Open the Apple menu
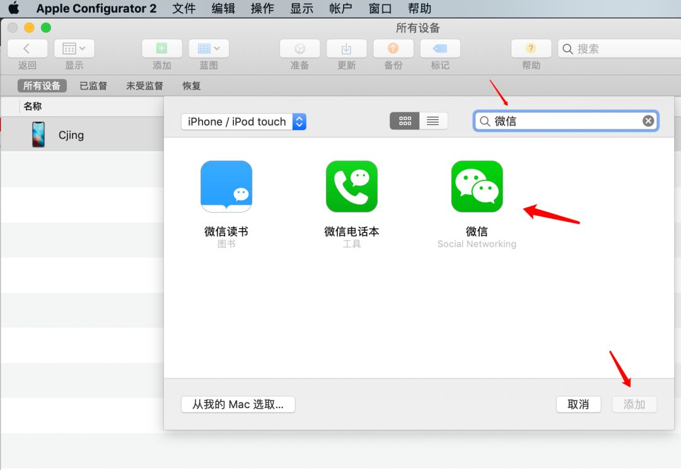This screenshot has height=470, width=681. coord(14,8)
